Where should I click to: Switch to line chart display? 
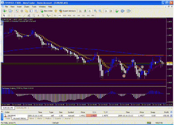click(x=90, y=11)
